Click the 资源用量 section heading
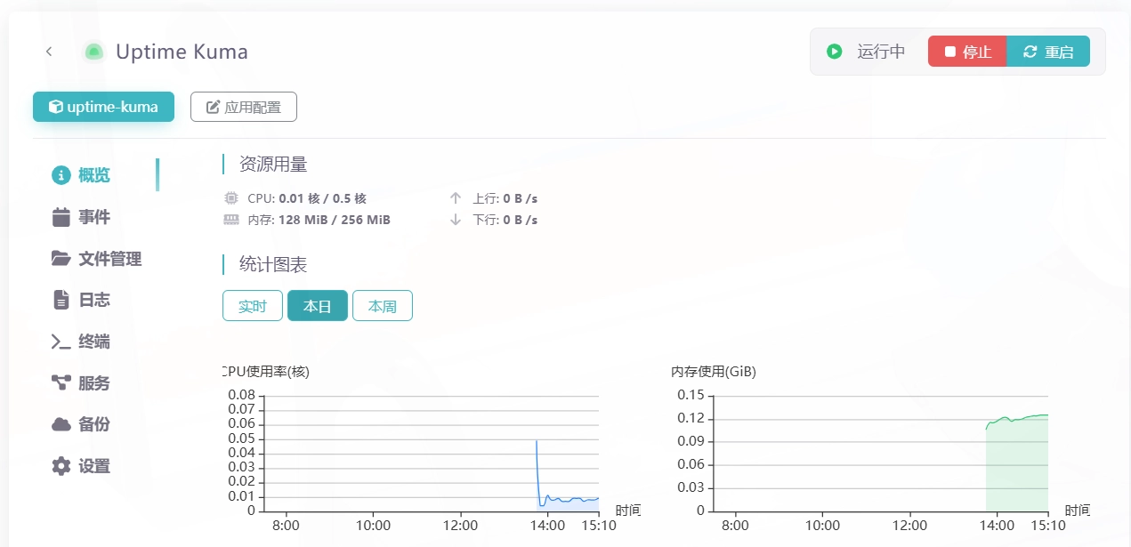The height and width of the screenshot is (547, 1131). [x=273, y=165]
